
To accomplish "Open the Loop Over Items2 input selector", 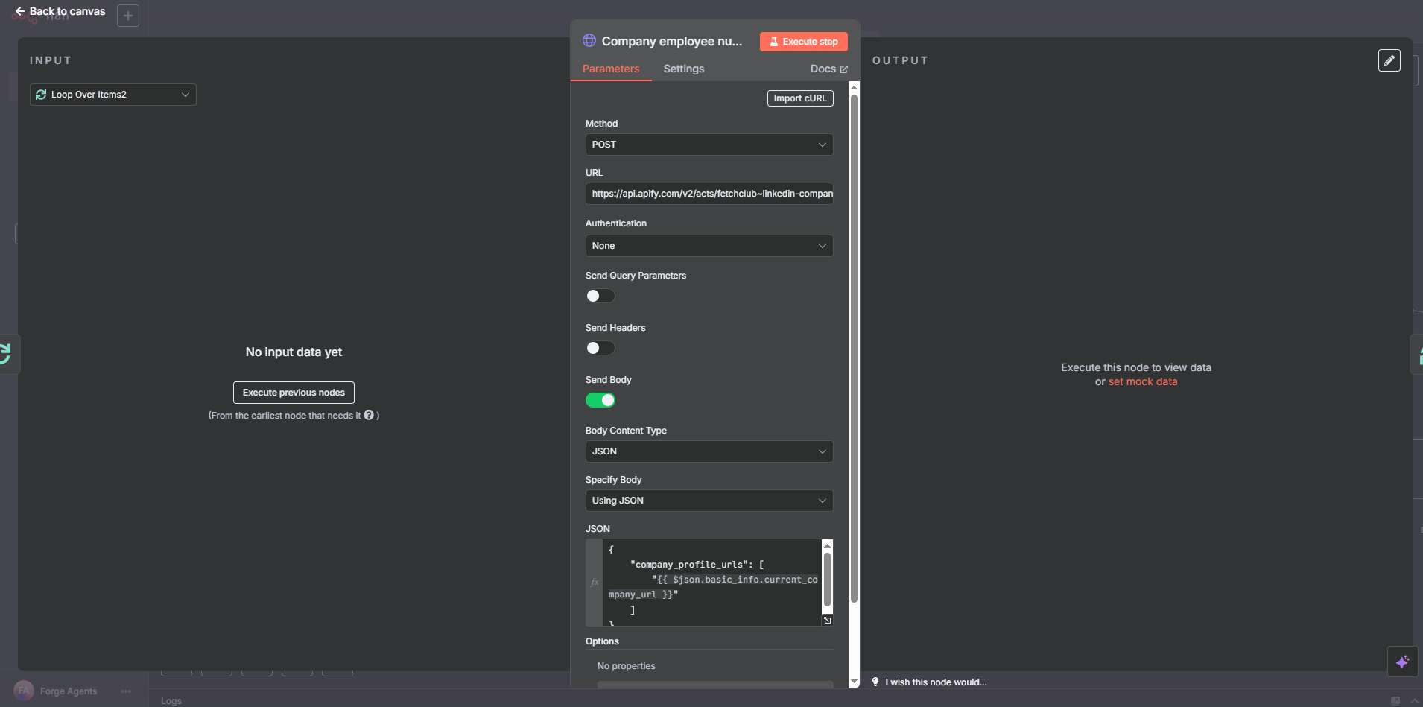I will (x=113, y=95).
